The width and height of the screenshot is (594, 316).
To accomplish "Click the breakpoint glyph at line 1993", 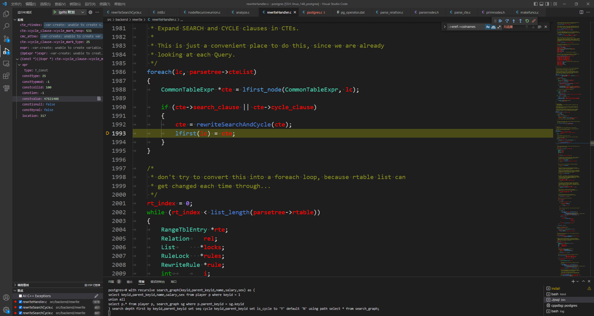I will 108,133.
